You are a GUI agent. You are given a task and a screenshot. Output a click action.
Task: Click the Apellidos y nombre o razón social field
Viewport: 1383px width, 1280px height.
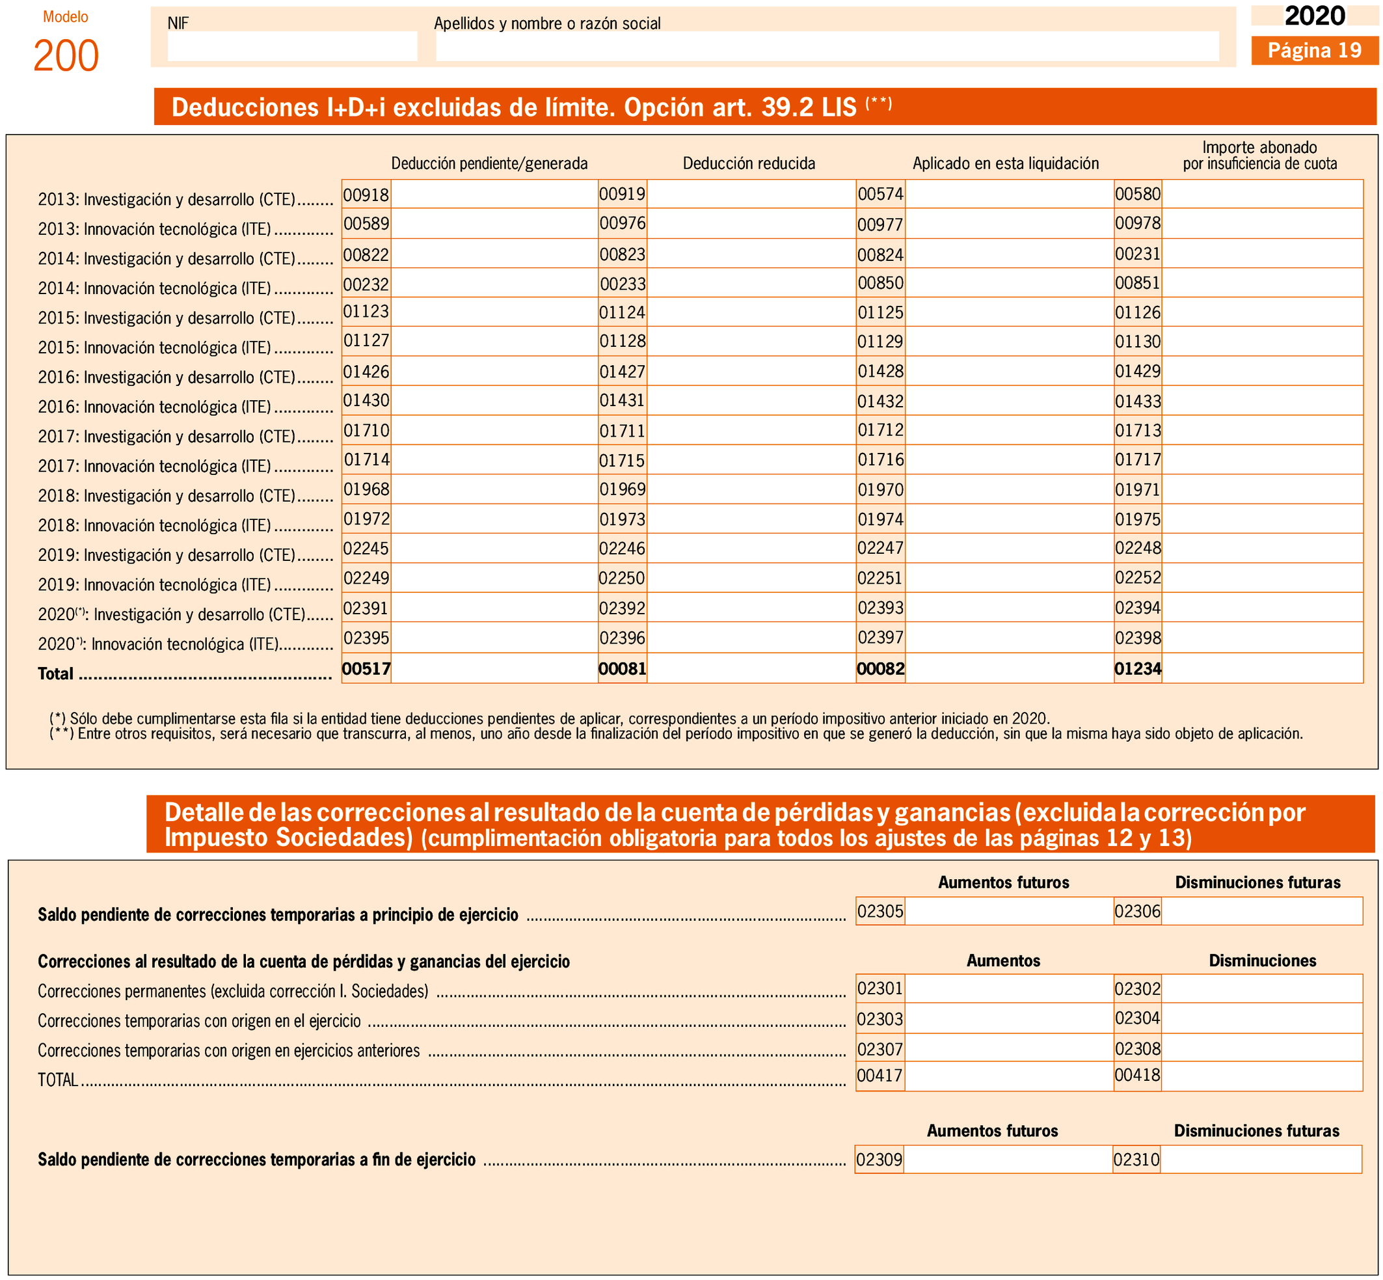(827, 46)
